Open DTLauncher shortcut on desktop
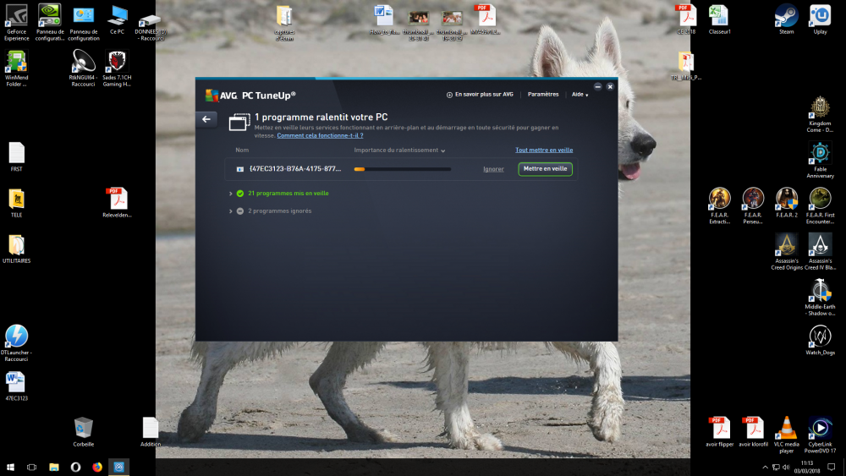Viewport: 846px width, 476px height. point(16,343)
